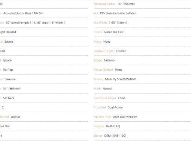The image size is (191, 143).
Task: Click the Walnut material value
Action: (x=15, y=117)
